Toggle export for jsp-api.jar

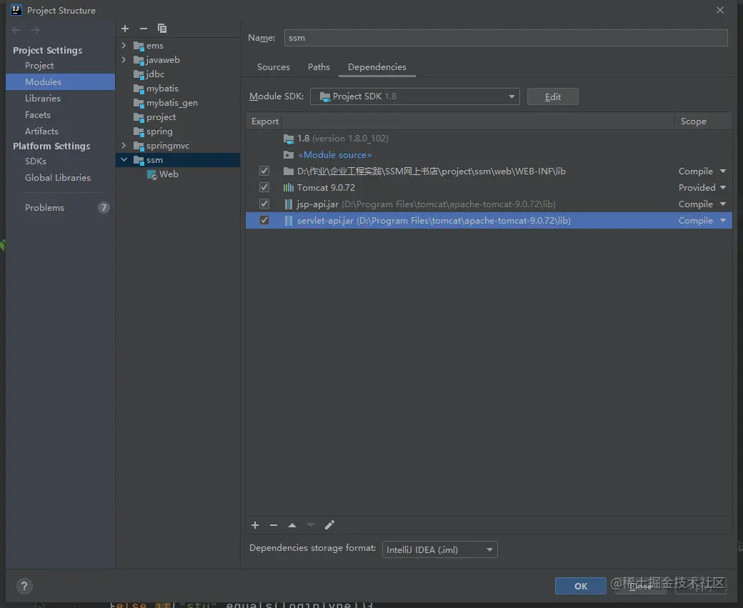264,204
